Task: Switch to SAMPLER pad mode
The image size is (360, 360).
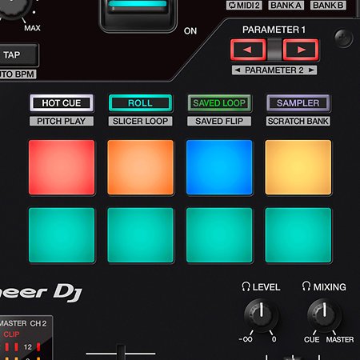Action: click(298, 103)
